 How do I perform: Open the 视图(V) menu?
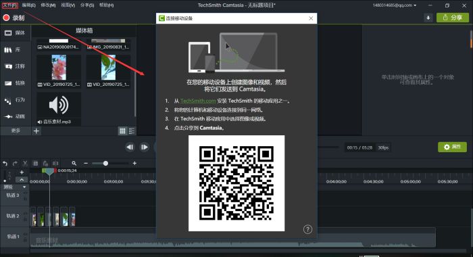68,5
